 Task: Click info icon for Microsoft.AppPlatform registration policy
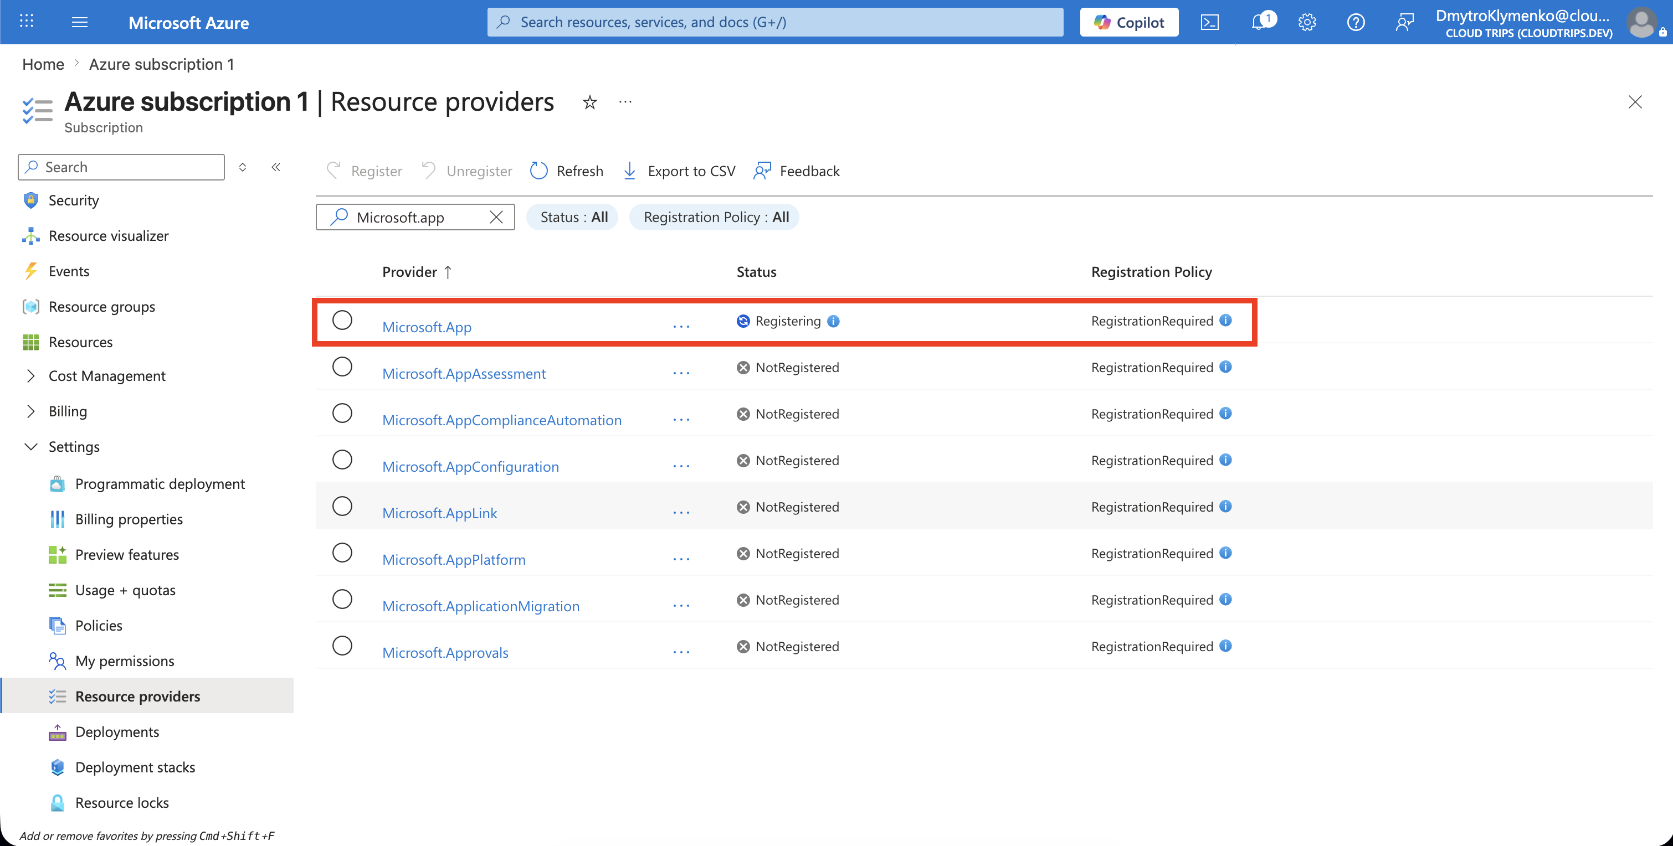(x=1225, y=553)
